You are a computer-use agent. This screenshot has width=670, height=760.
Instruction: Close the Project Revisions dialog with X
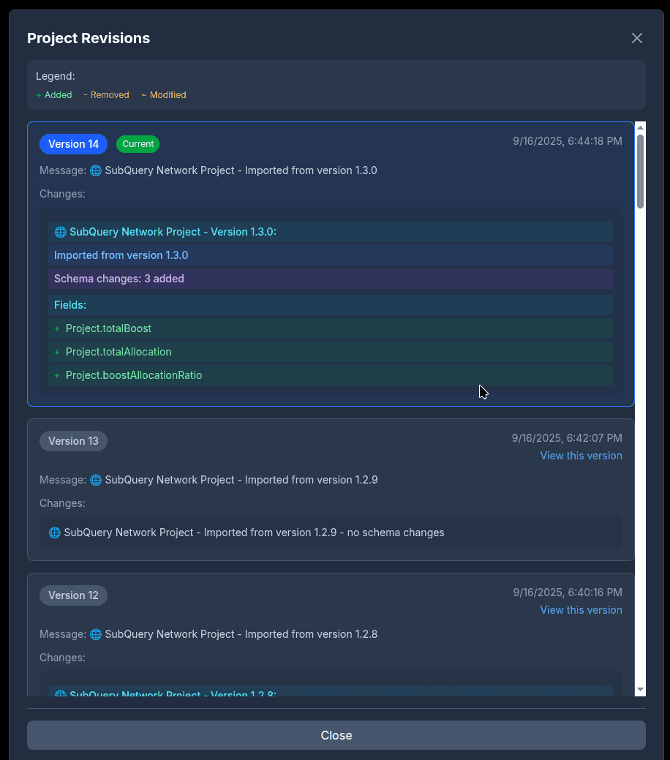point(636,38)
